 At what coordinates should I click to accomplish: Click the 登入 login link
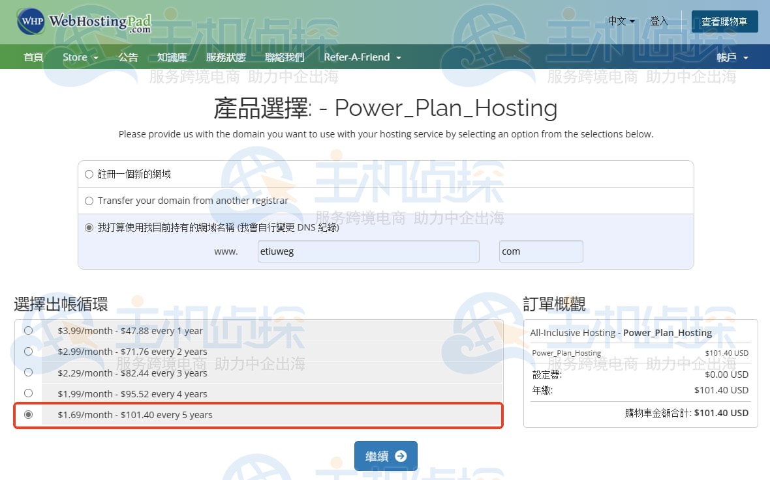659,21
